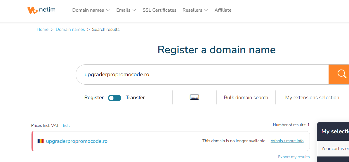
Task: Click the upgraderpropromocode.ro result link
Action: tap(77, 141)
